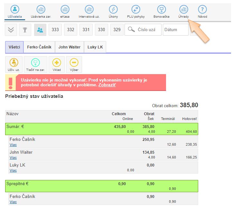Click the Intervalová uz. icon
This screenshot has height=214, width=241.
(89, 10)
